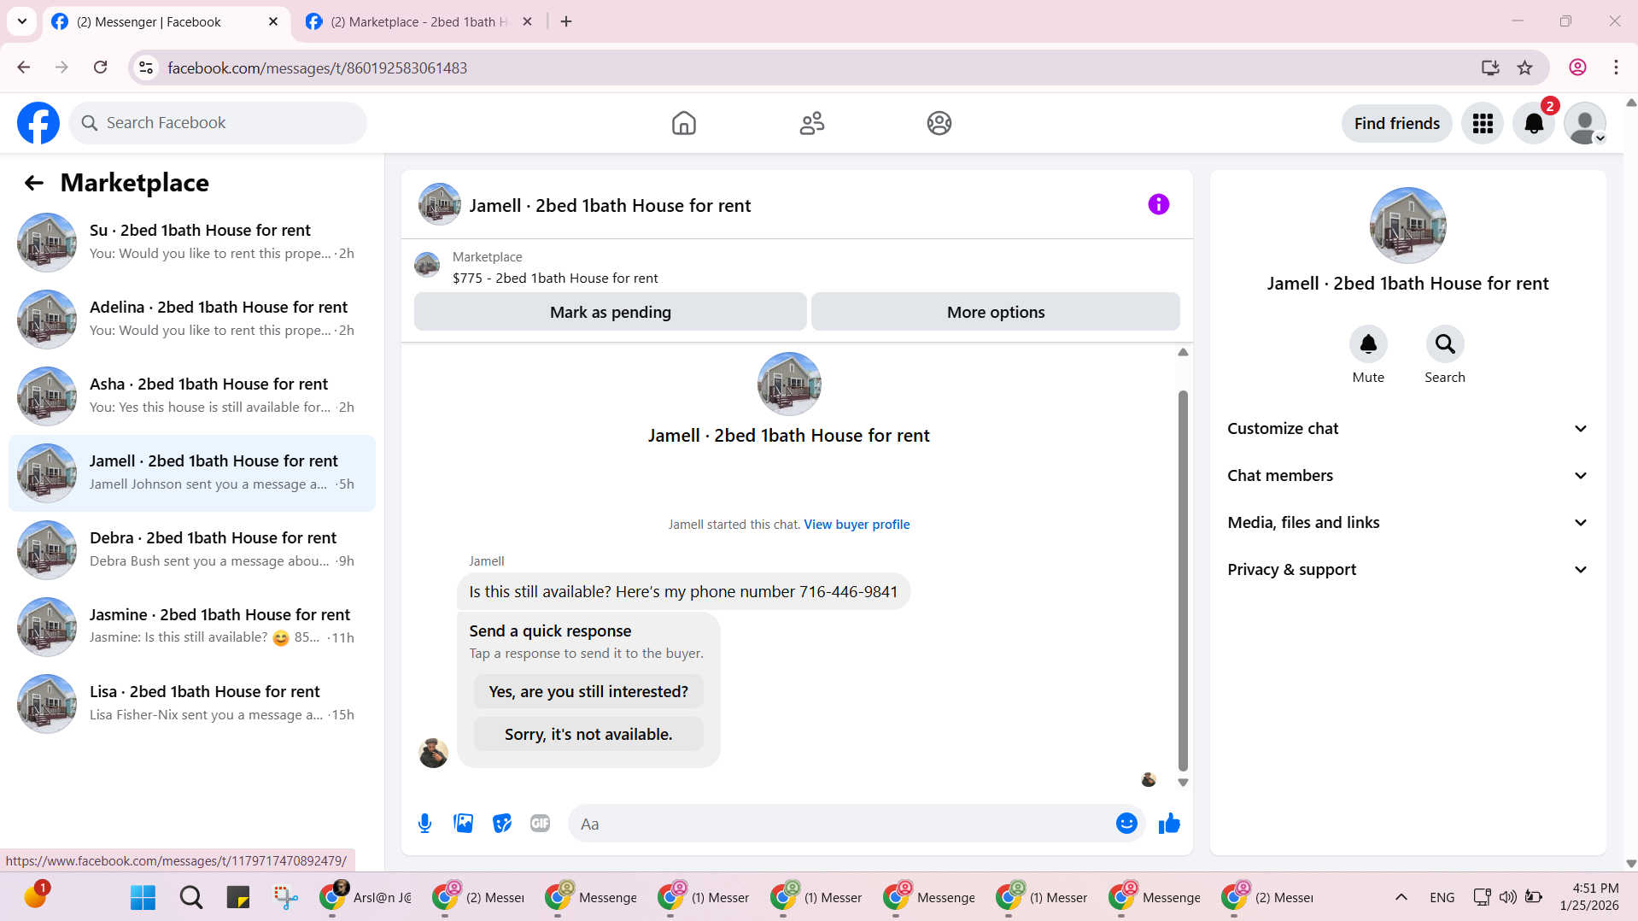Click the $775 listing title in chat header
The width and height of the screenshot is (1638, 921).
click(x=555, y=279)
